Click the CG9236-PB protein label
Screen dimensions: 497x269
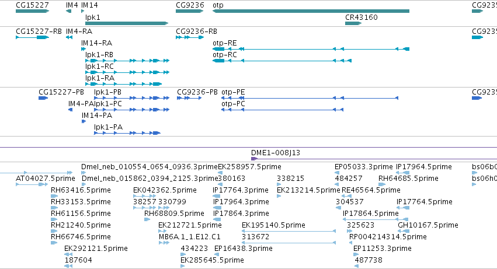197,92
